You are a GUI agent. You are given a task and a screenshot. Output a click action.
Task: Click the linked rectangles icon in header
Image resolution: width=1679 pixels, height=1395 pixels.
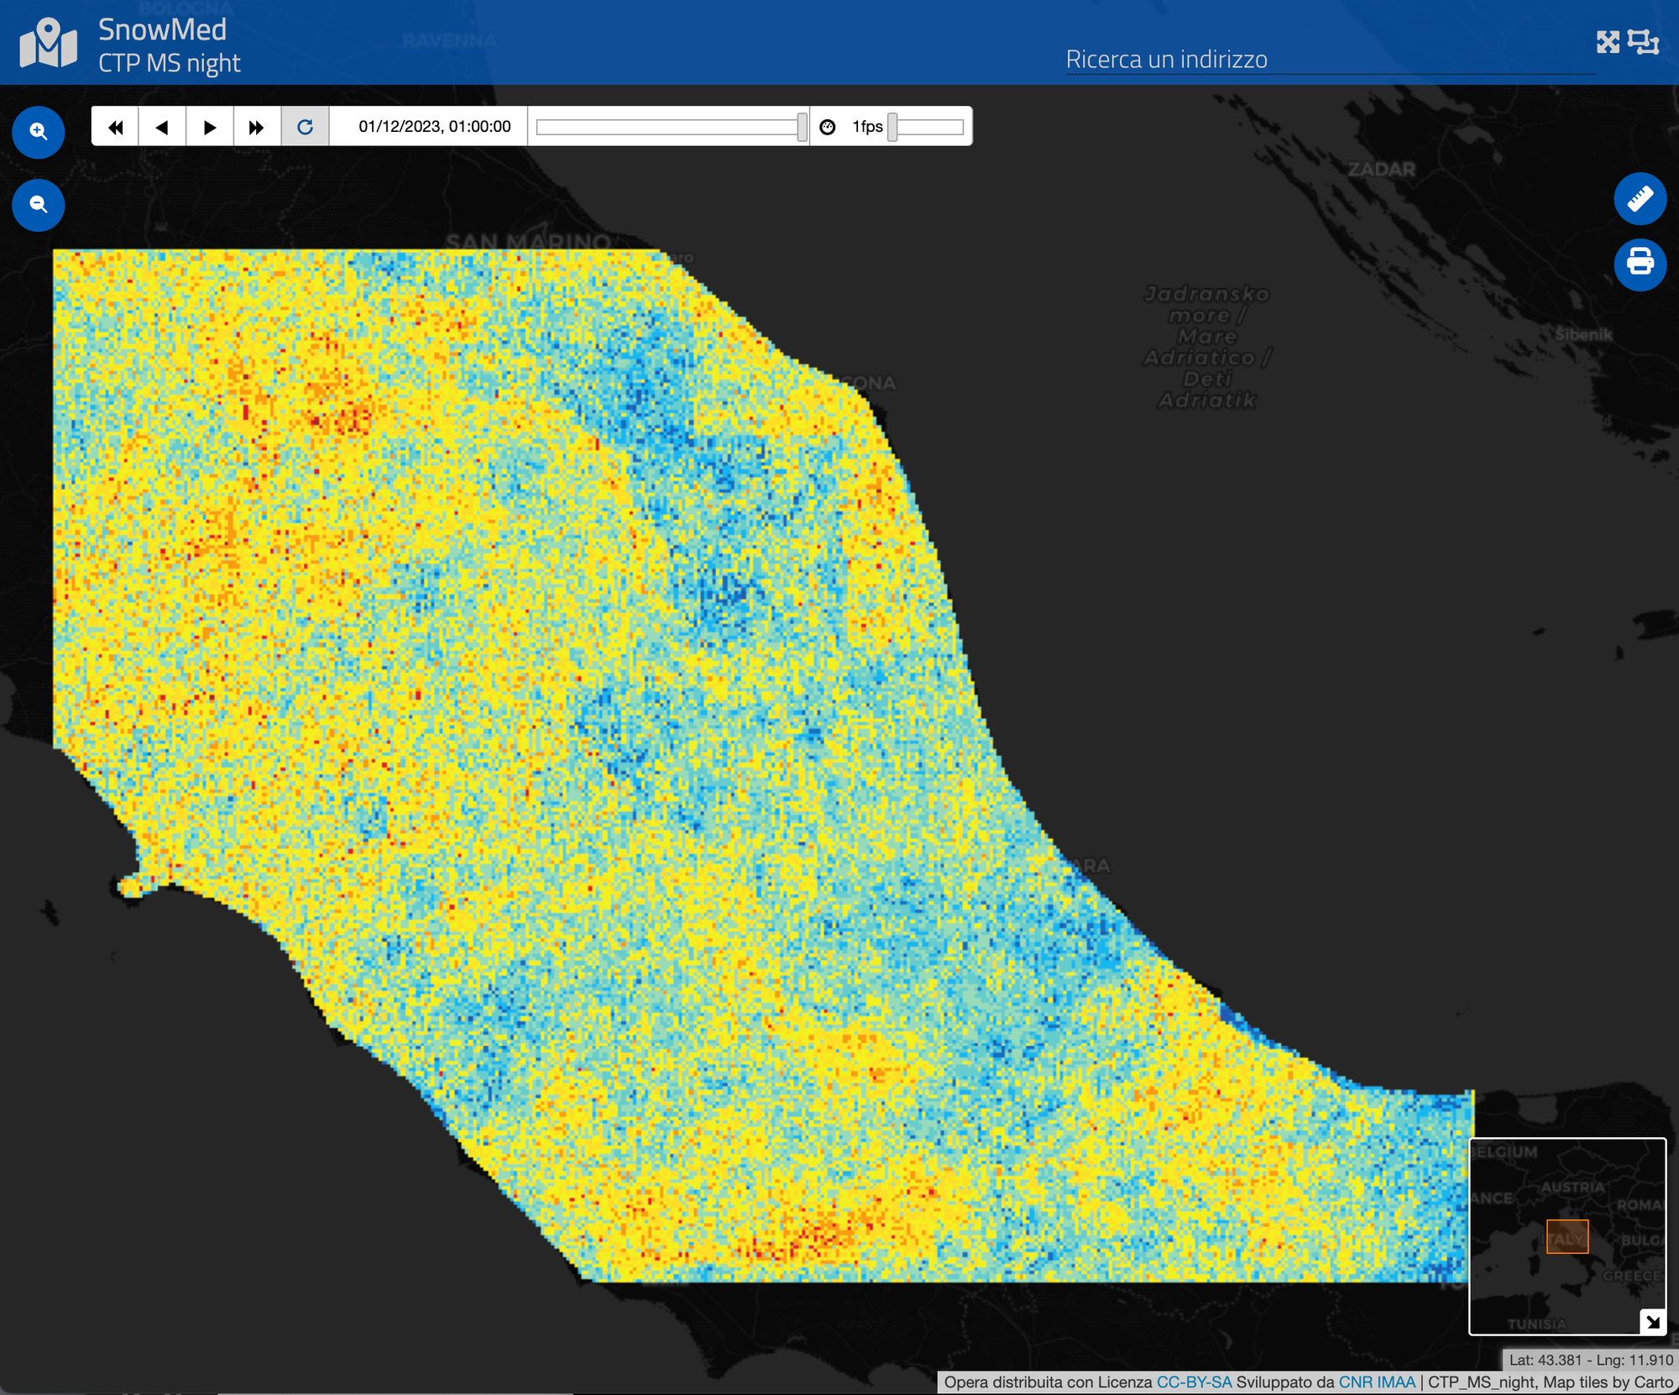click(x=1643, y=42)
